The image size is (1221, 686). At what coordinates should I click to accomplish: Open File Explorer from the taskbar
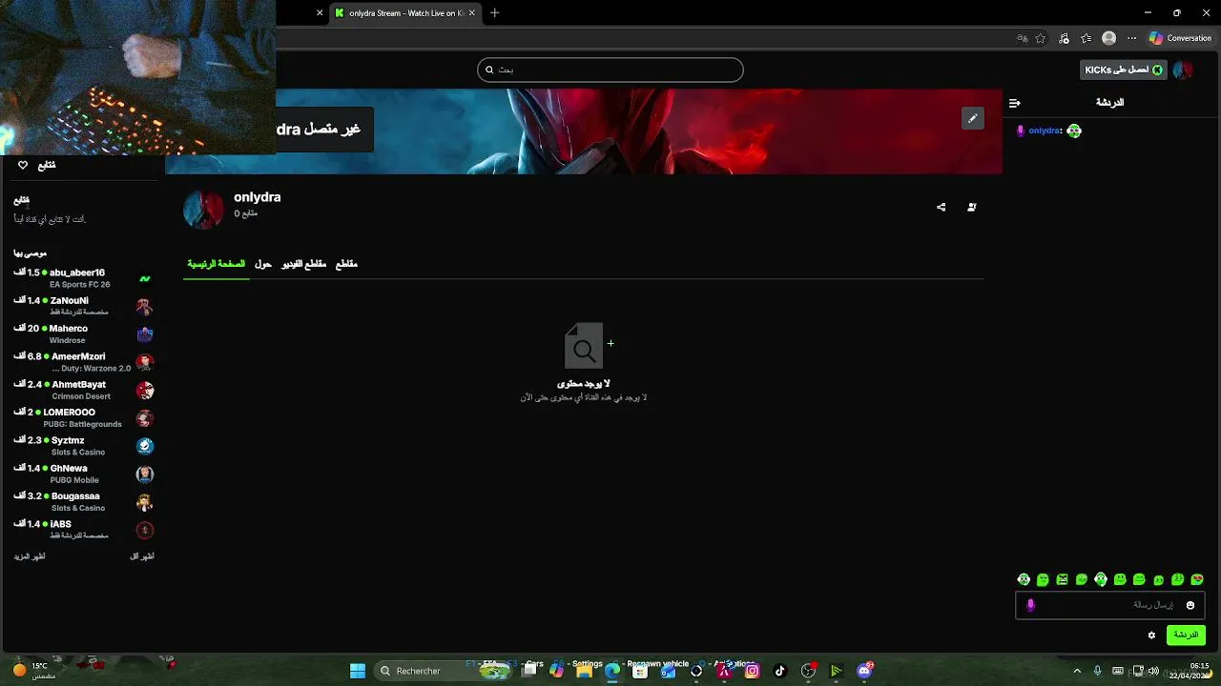[585, 671]
